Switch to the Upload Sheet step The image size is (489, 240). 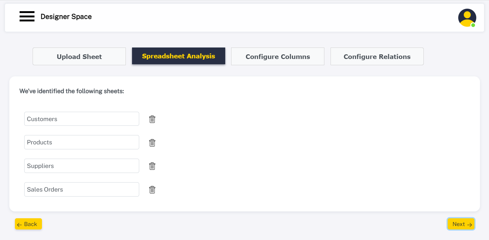(x=79, y=57)
